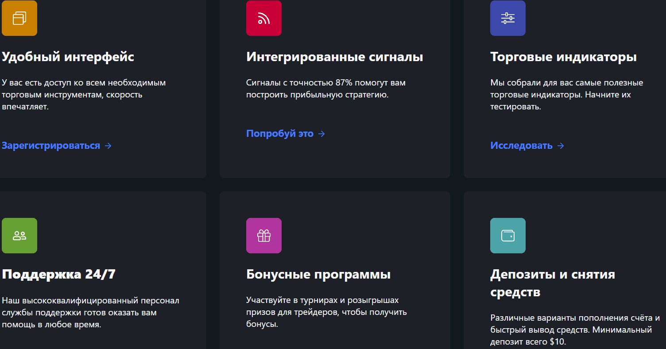Click the Поддержка 24/7 heading
The image size is (666, 349).
tap(58, 275)
